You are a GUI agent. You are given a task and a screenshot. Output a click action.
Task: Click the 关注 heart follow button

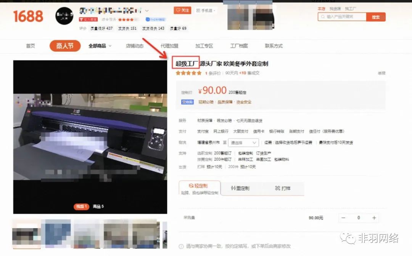(182, 10)
